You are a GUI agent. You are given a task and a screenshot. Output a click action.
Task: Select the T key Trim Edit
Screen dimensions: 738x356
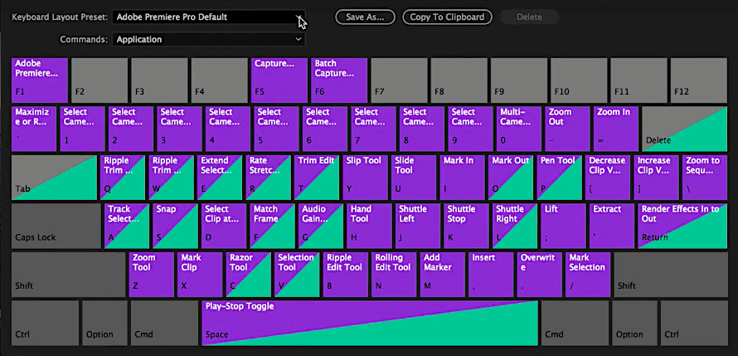pos(317,178)
